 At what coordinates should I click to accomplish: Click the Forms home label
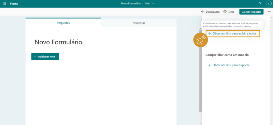point(14,4)
